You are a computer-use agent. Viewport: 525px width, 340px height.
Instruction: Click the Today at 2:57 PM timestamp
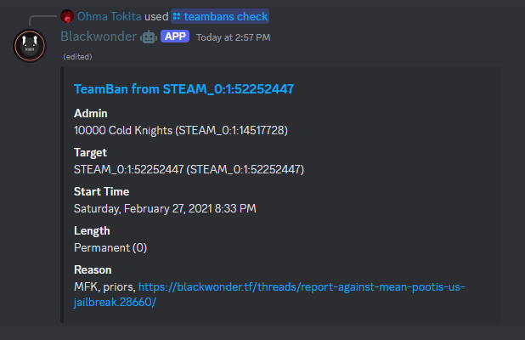[233, 37]
